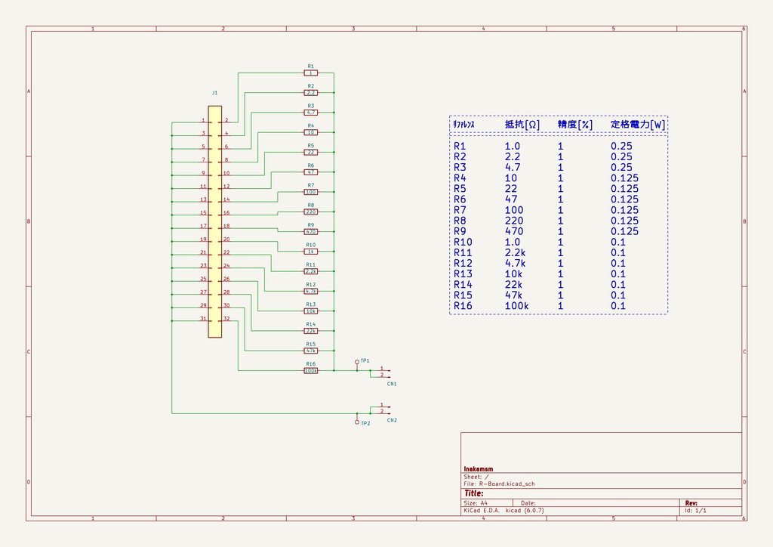Select the resistor symbol R1
773x547 pixels.
click(313, 73)
